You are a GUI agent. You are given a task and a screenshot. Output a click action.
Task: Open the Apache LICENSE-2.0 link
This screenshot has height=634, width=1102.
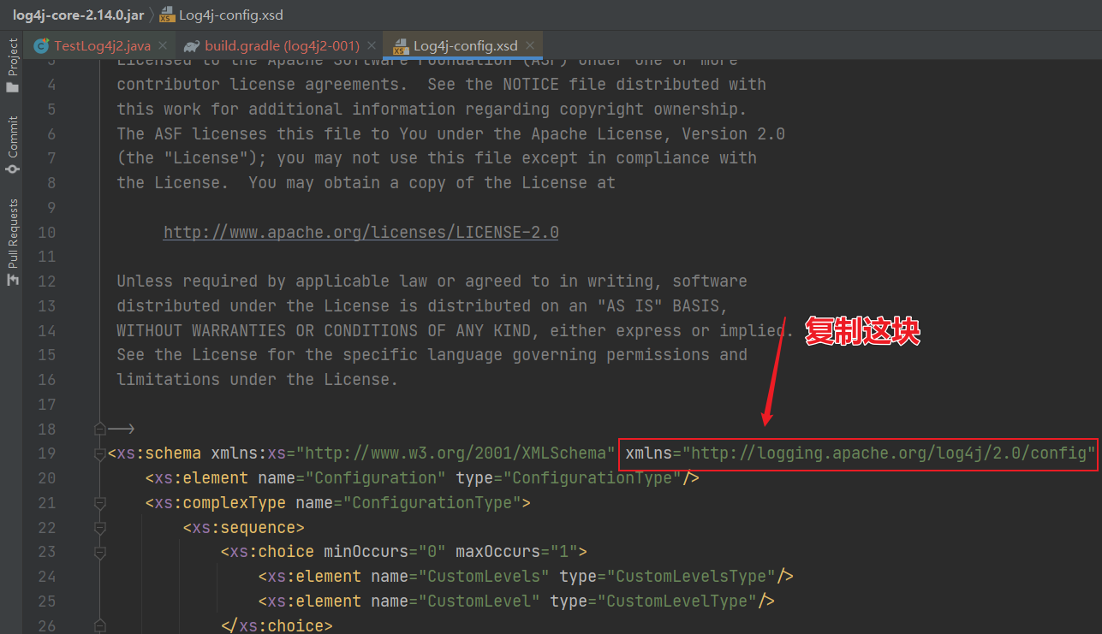(360, 232)
